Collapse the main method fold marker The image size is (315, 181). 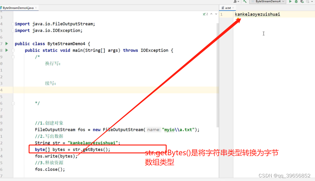pos(13,50)
